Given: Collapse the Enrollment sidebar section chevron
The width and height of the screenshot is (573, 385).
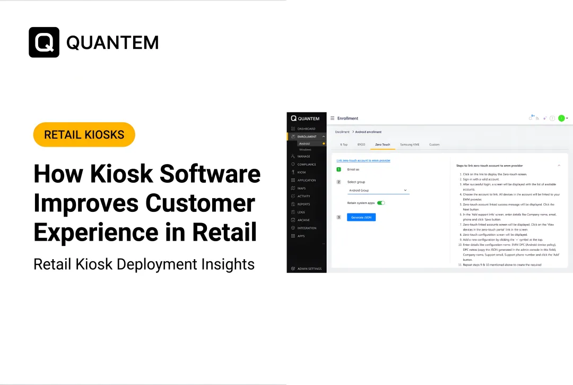Looking at the screenshot, I should click(324, 136).
